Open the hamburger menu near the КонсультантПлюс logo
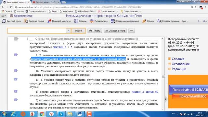208x117 pixels. 4,16
